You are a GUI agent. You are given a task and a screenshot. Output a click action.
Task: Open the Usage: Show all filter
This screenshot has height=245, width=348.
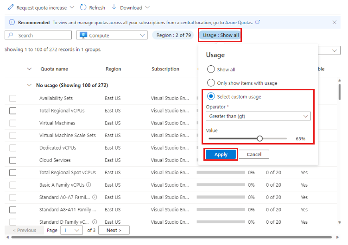coord(221,35)
